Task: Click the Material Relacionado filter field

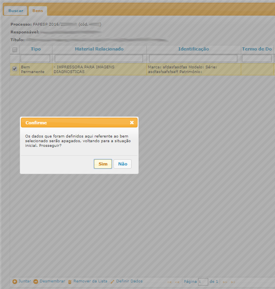Action: (99, 58)
